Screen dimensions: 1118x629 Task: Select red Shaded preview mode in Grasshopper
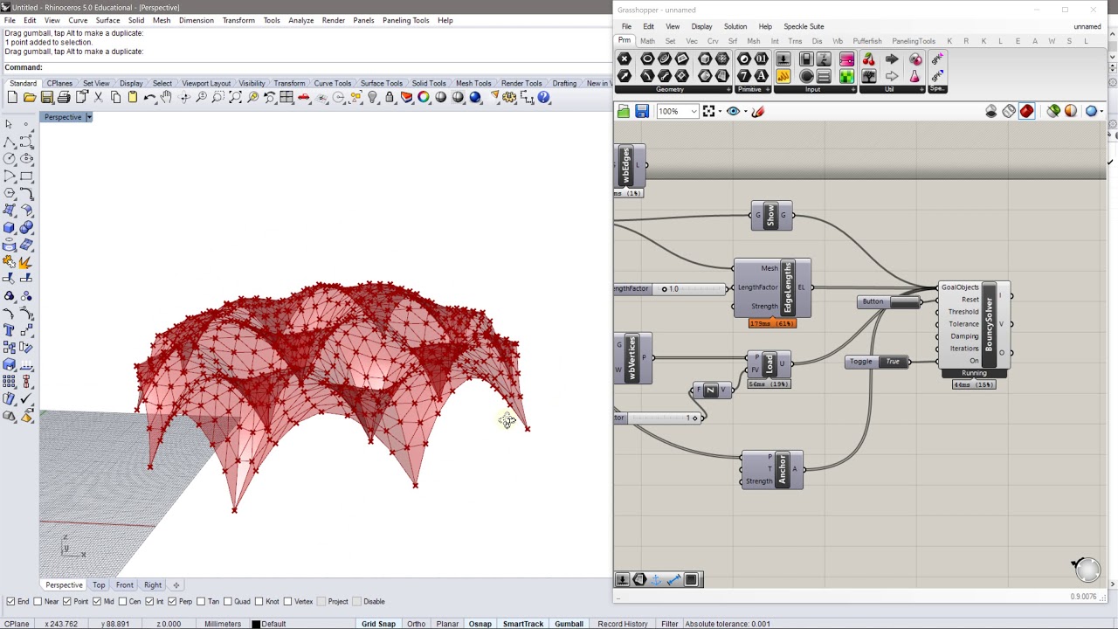tap(1026, 112)
